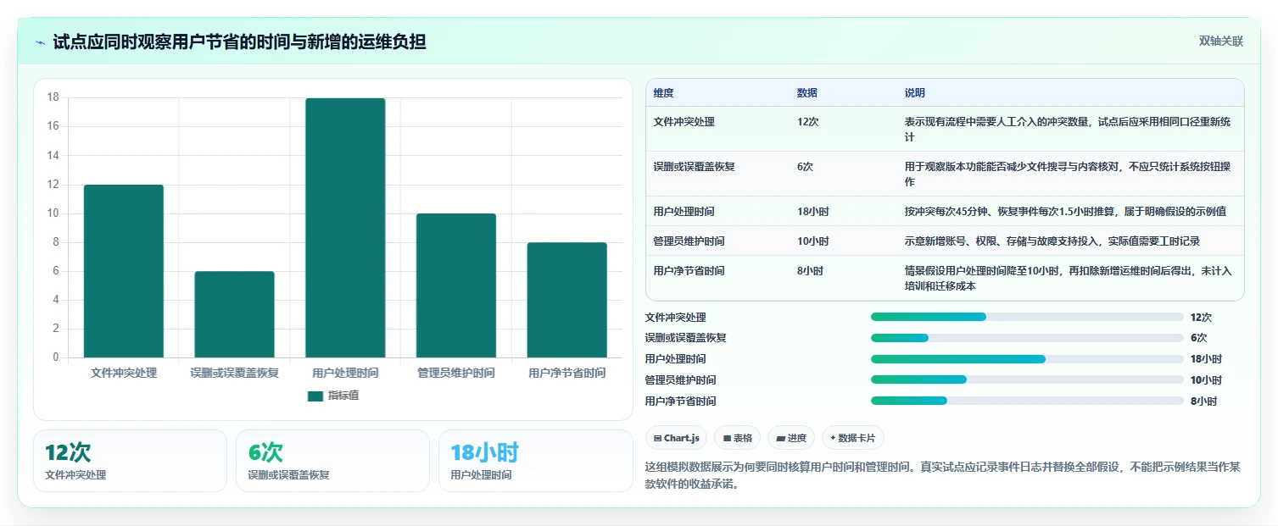
Task: Click the 误删或误覆盖恢复 bar in the chart
Action: pyautogui.click(x=234, y=314)
